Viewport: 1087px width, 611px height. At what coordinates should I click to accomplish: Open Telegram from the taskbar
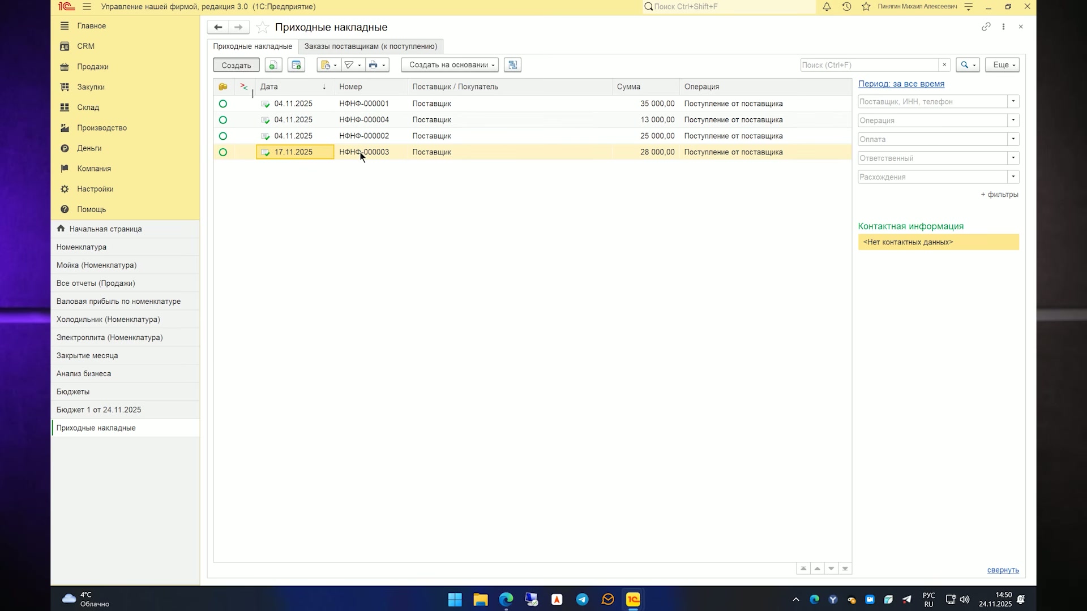(582, 600)
